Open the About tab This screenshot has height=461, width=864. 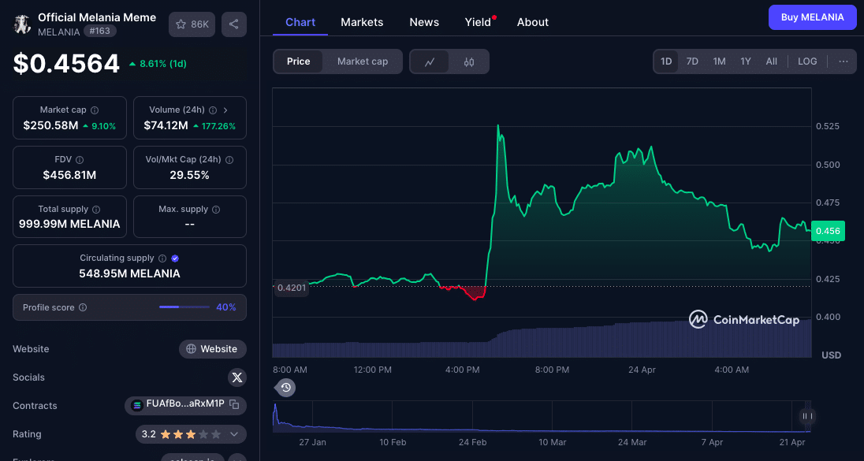pyautogui.click(x=533, y=22)
